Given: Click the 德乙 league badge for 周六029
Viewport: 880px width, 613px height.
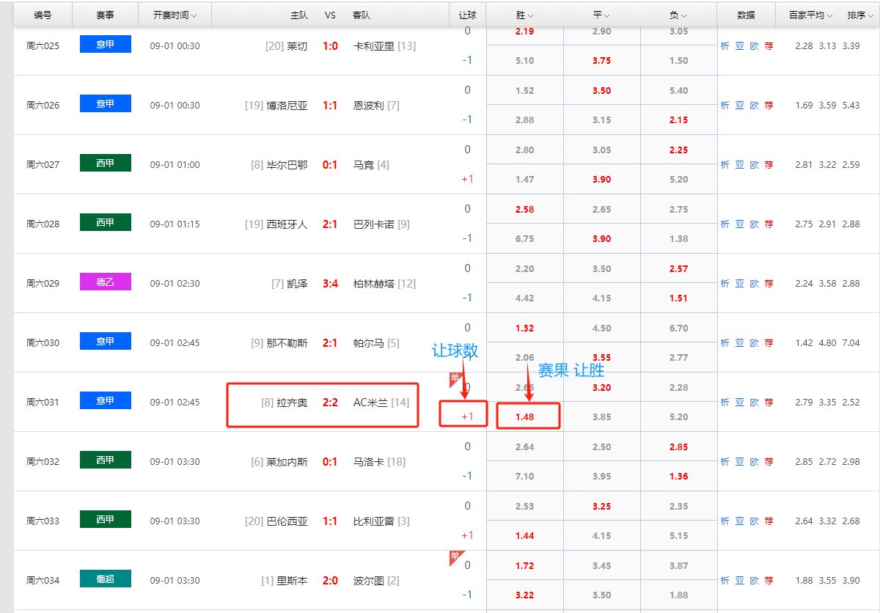Looking at the screenshot, I should point(105,282).
